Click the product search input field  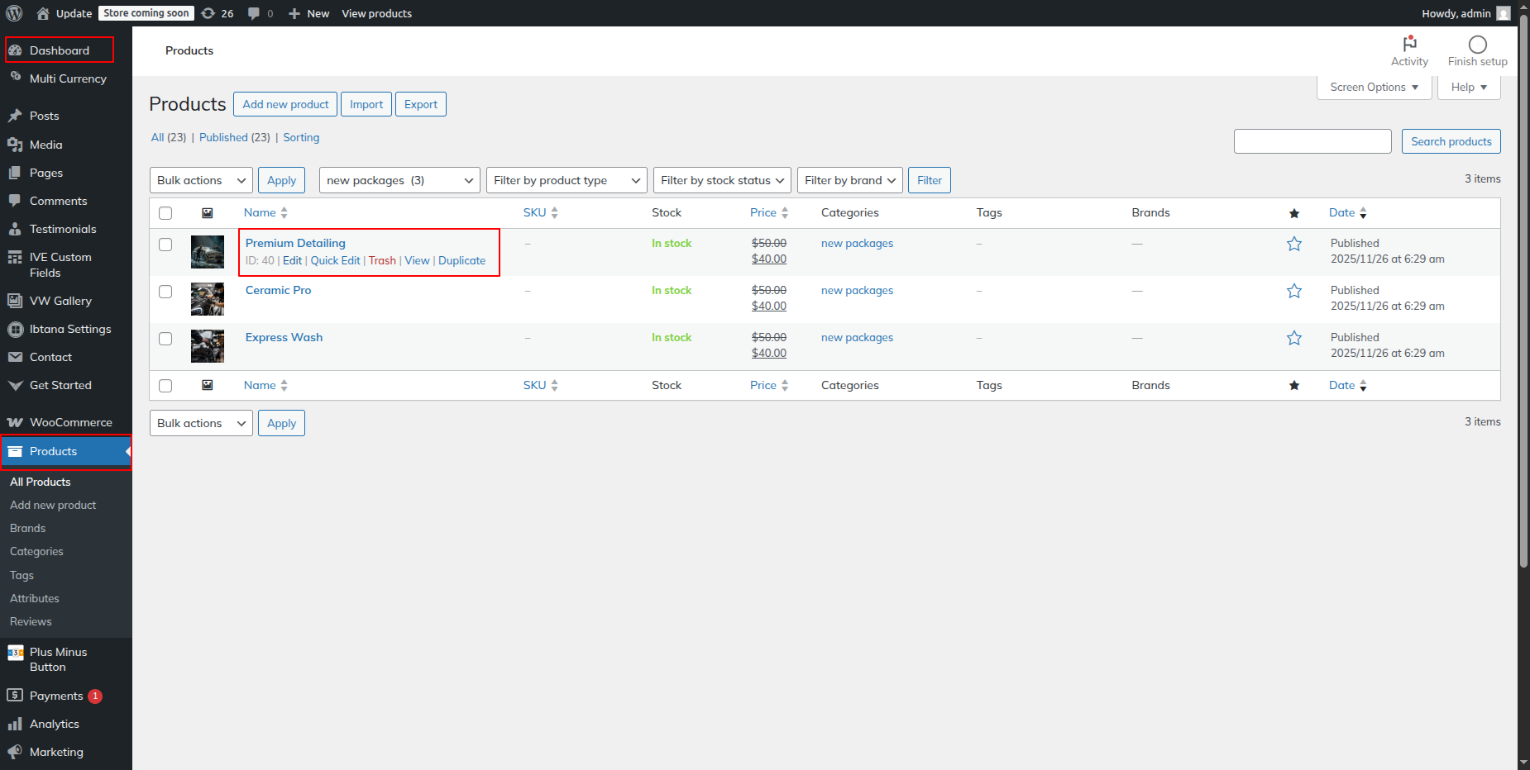[x=1312, y=141]
